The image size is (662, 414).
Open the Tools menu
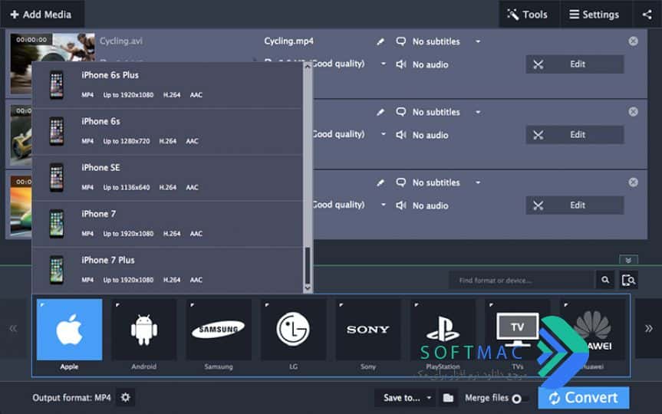(x=529, y=15)
